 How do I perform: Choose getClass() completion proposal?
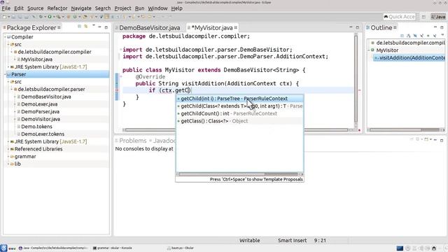click(239, 121)
